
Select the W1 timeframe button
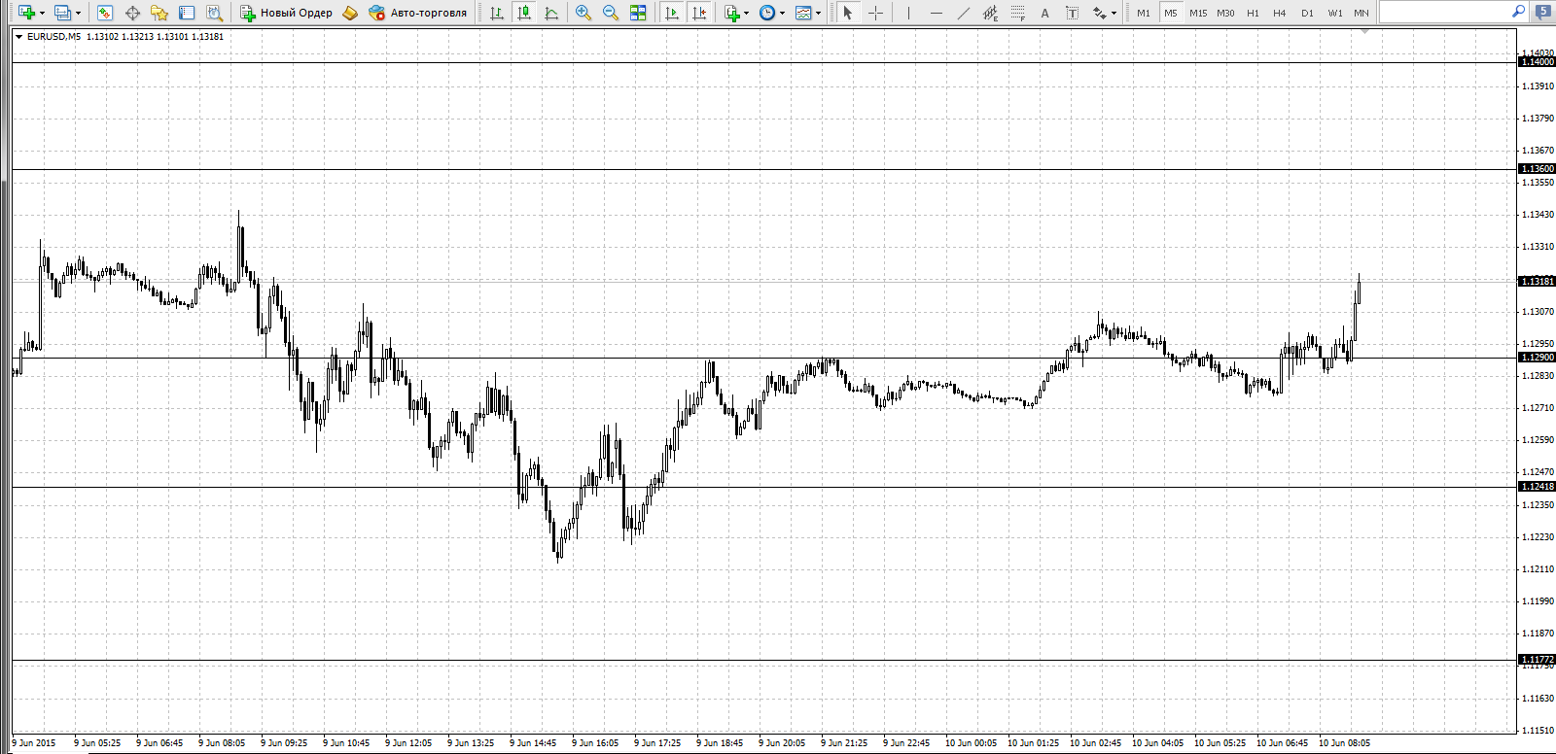coord(1335,13)
